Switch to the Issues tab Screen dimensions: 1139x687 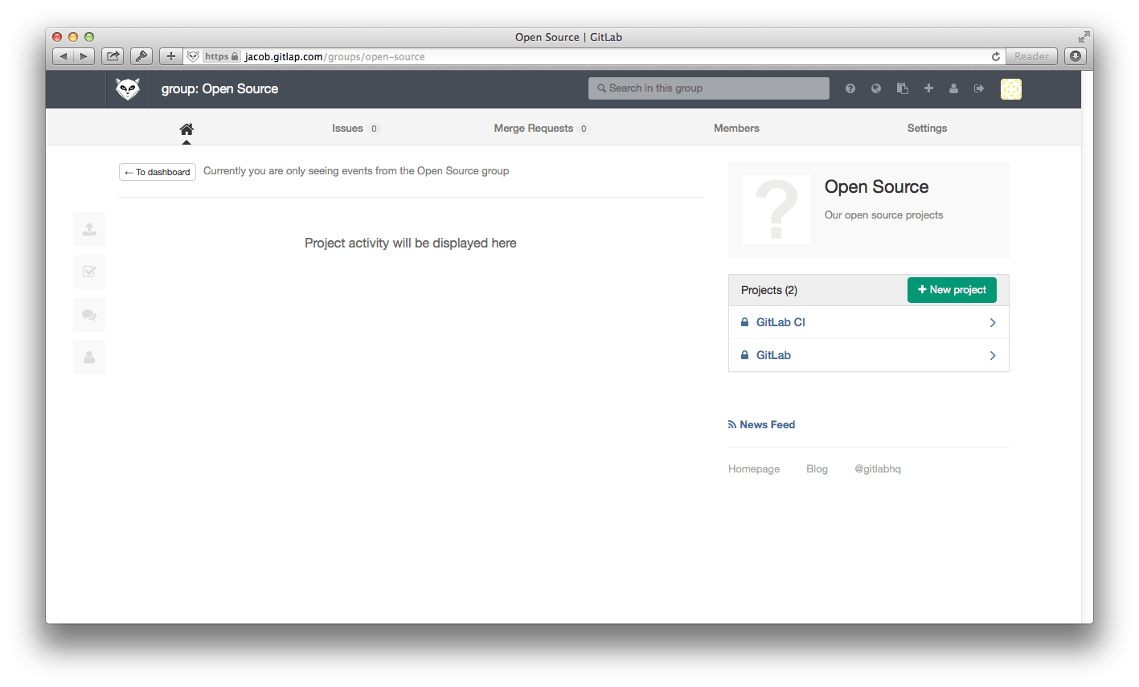[x=347, y=129]
